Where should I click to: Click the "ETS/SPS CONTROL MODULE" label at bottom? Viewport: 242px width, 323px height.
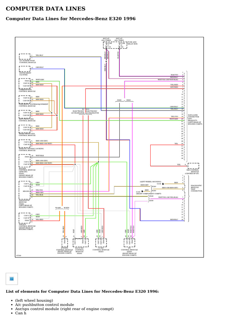64,250
